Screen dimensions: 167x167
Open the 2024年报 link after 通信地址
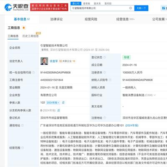click(x=132, y=125)
